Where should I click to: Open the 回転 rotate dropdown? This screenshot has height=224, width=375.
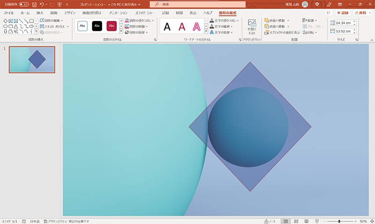coord(310,33)
